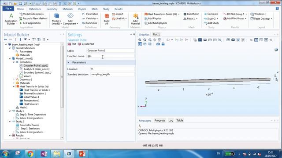The width and height of the screenshot is (282, 158).
Task: Switch to the Physics ribbon tab
Action: 82,9
